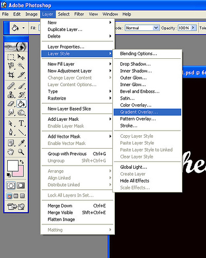Select the Clone Stamp tool

(11, 95)
